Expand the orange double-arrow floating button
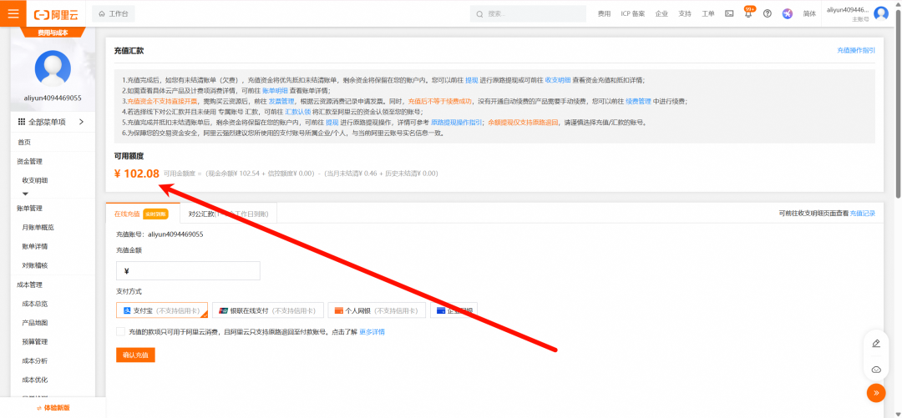The width and height of the screenshot is (902, 418). point(876,393)
